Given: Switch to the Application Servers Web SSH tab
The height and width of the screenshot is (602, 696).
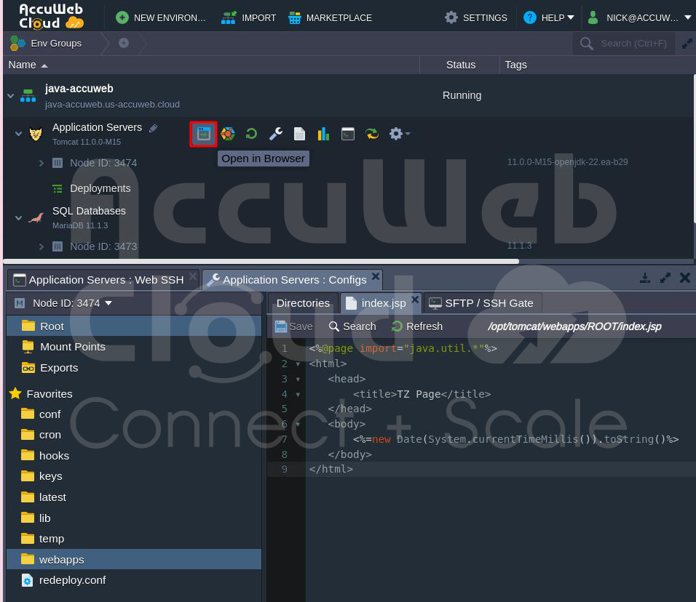Looking at the screenshot, I should tap(100, 279).
